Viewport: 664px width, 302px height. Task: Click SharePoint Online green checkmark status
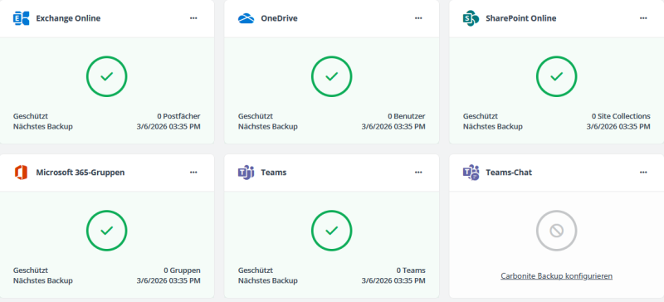[x=556, y=76]
